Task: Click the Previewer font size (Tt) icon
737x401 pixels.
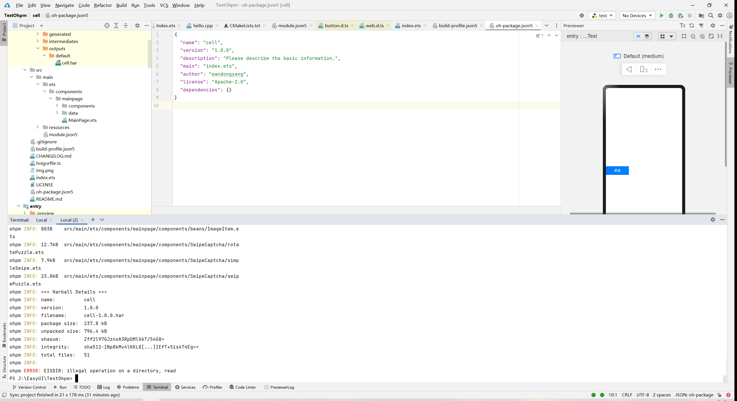Action: 682,26
